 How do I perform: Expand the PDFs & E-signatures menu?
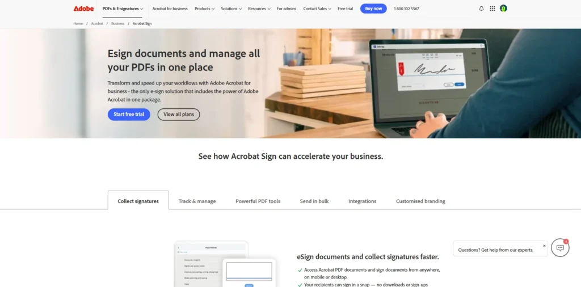(x=123, y=9)
